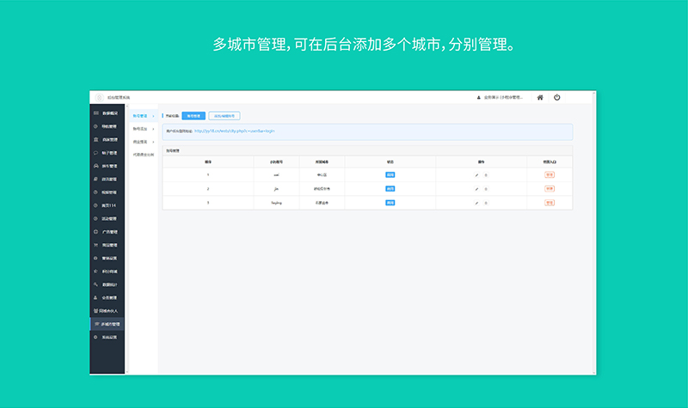Viewport: 688px width, 408px height.
Task: Click the edit pencil in table row 3
Action: [x=476, y=203]
